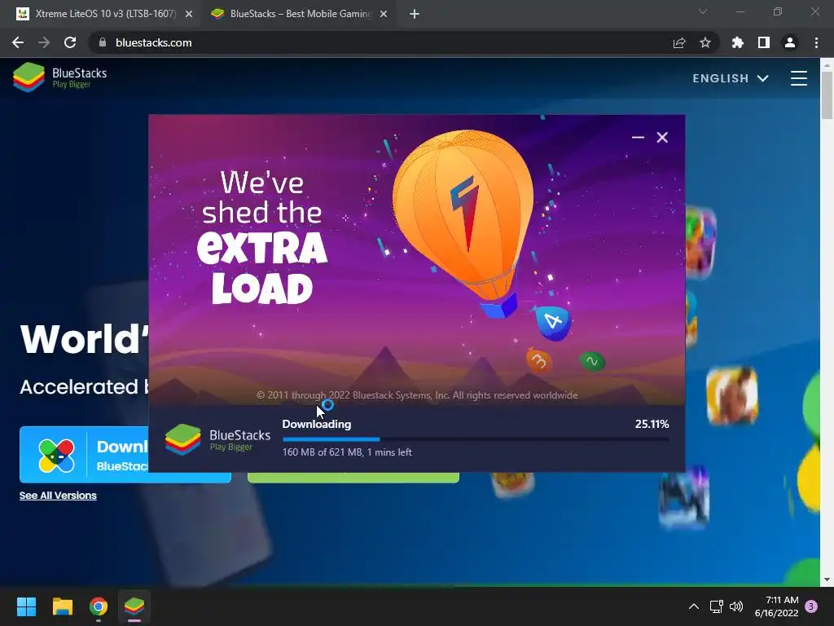834x626 pixels.
Task: Click the BlueStacks installer taskbar icon
Action: [134, 606]
